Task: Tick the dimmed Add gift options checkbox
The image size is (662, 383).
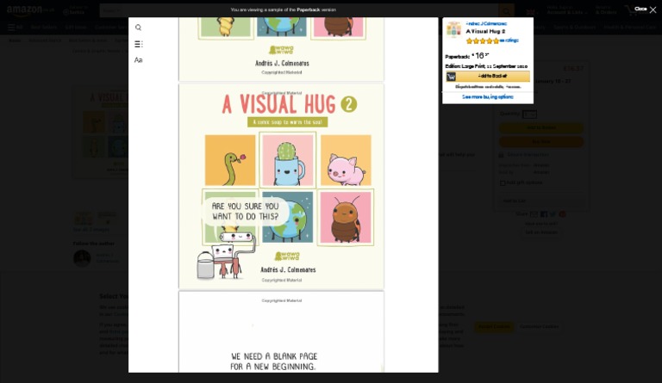Action: (503, 182)
